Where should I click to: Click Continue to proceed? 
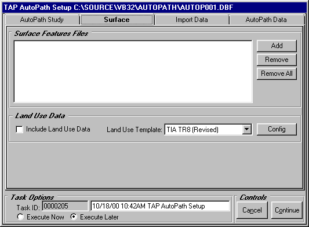(x=287, y=210)
